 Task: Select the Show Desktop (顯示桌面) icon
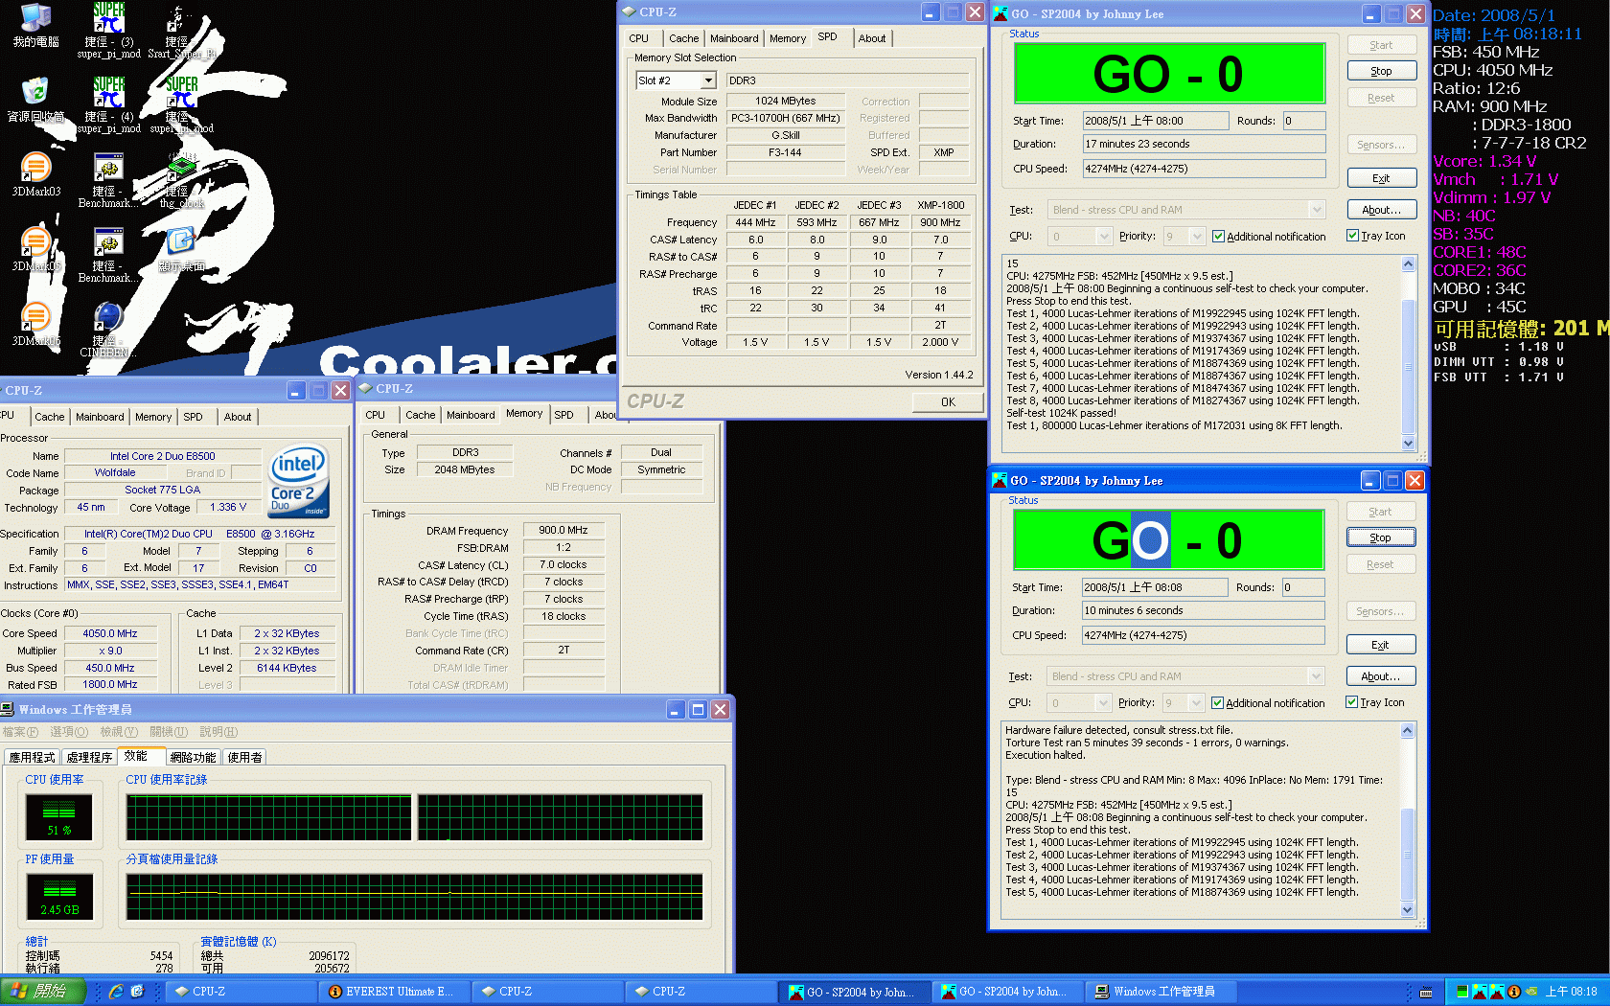pyautogui.click(x=180, y=241)
